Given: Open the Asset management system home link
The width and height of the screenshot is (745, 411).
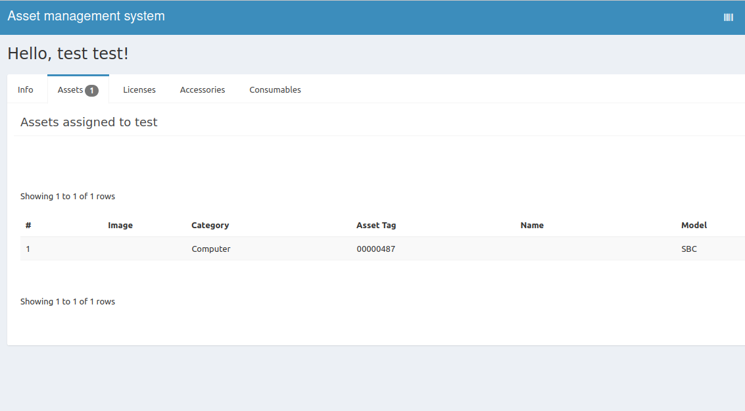Looking at the screenshot, I should point(85,16).
